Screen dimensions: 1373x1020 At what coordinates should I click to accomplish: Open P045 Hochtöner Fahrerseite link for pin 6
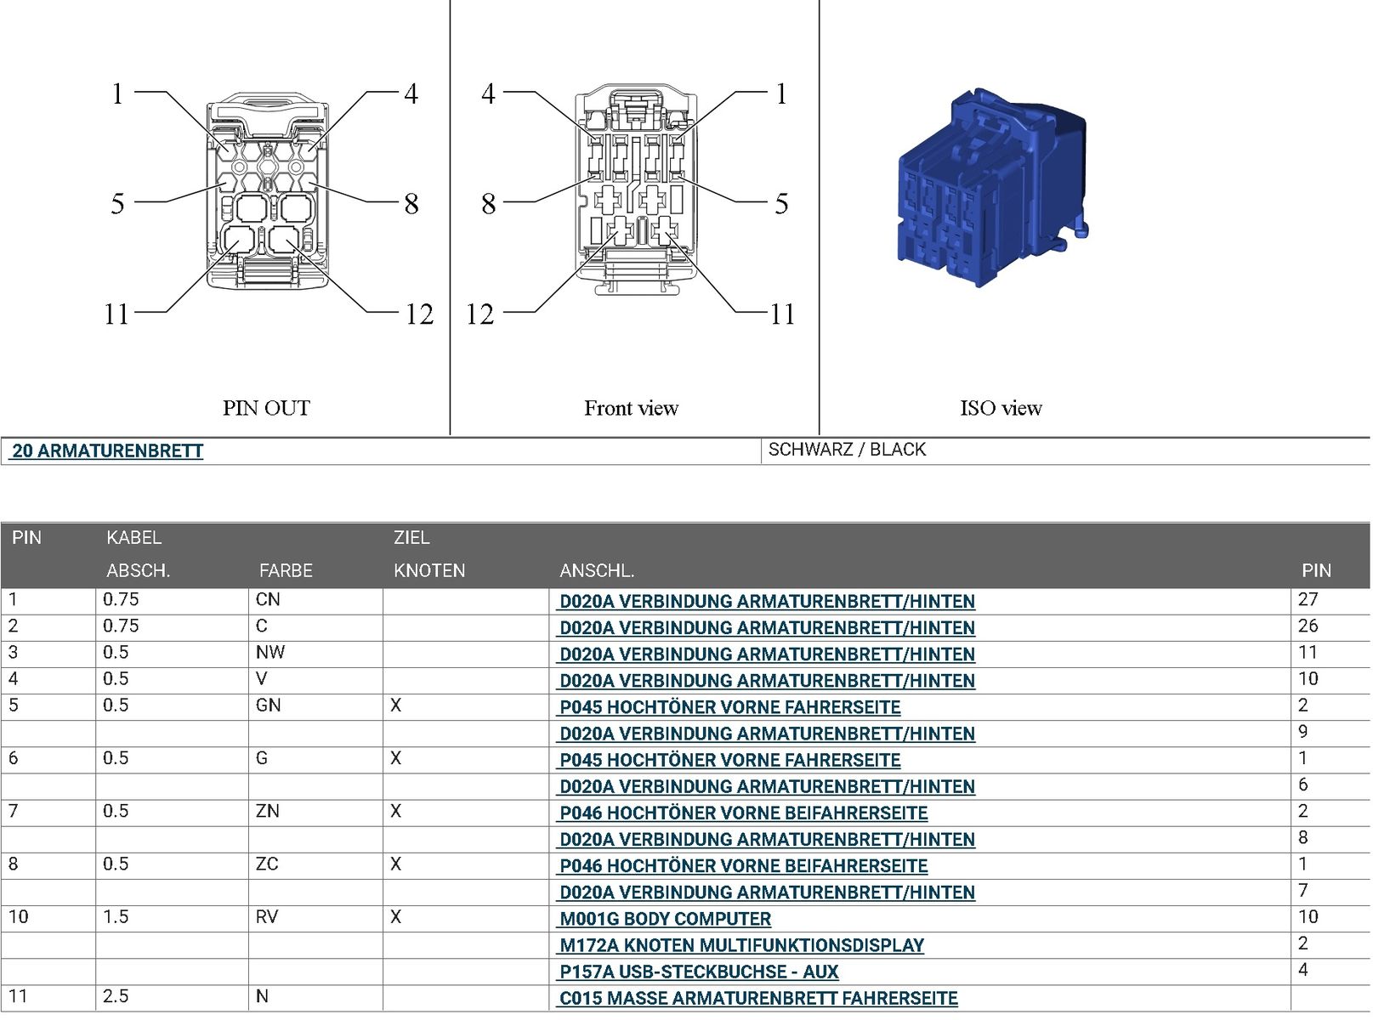click(x=729, y=760)
